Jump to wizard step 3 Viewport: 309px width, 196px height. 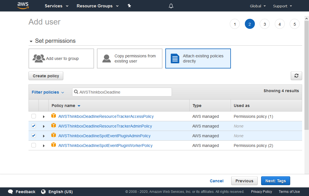coord(265,24)
